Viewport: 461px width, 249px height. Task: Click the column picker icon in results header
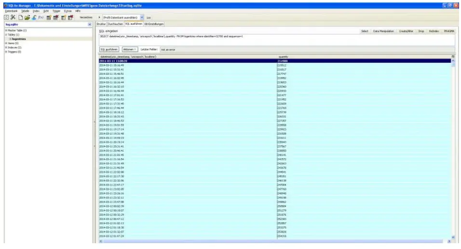pyautogui.click(x=453, y=56)
